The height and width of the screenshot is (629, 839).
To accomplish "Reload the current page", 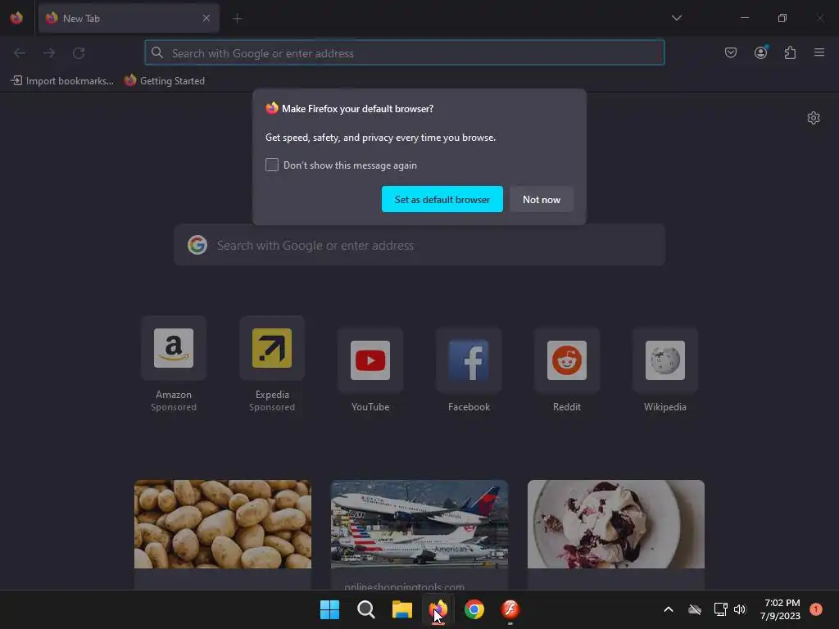I will (79, 53).
